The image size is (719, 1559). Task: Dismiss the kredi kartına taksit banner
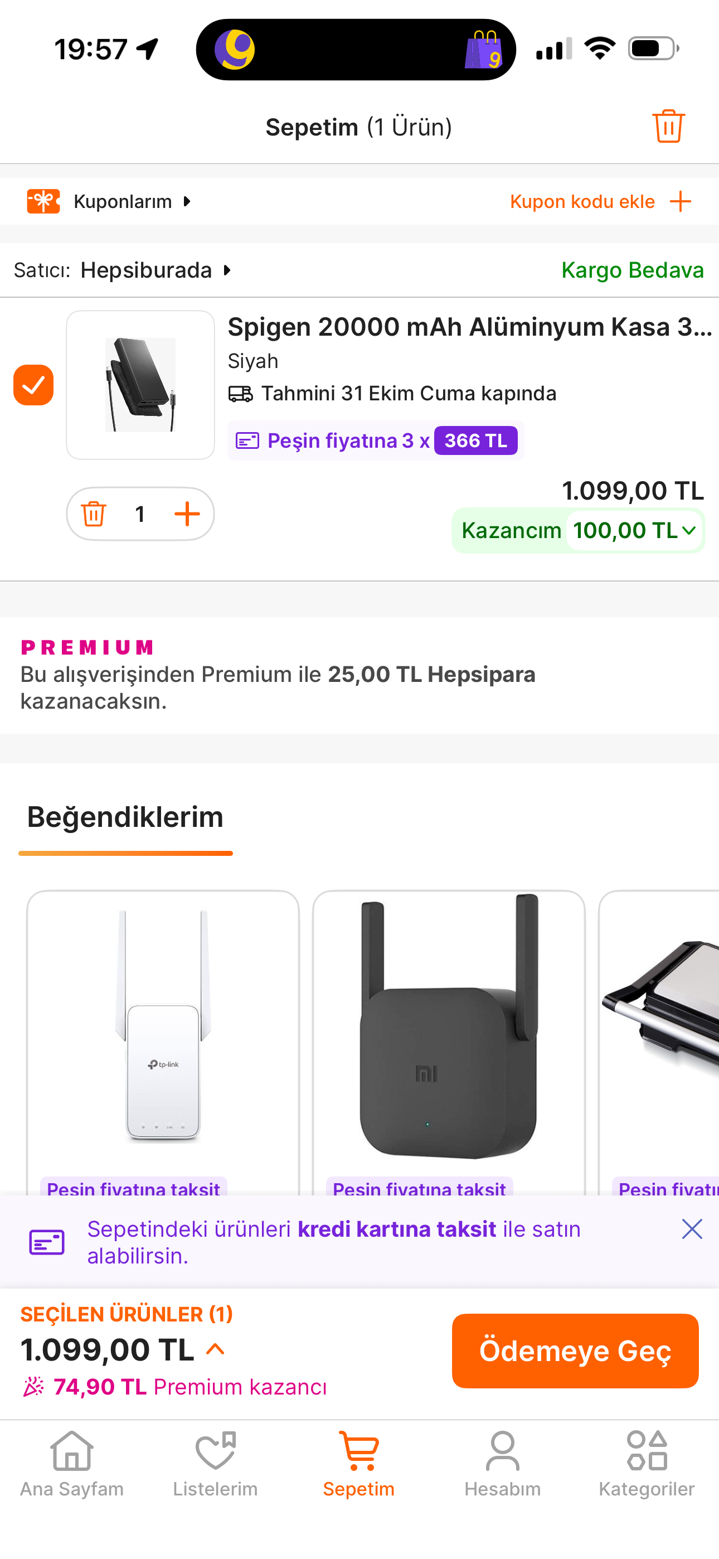(692, 1229)
